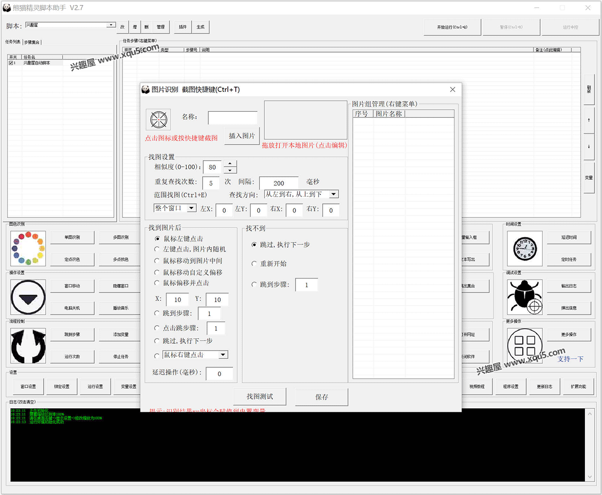The image size is (602, 495).
Task: Click the 图片名称 column header
Action: point(389,114)
